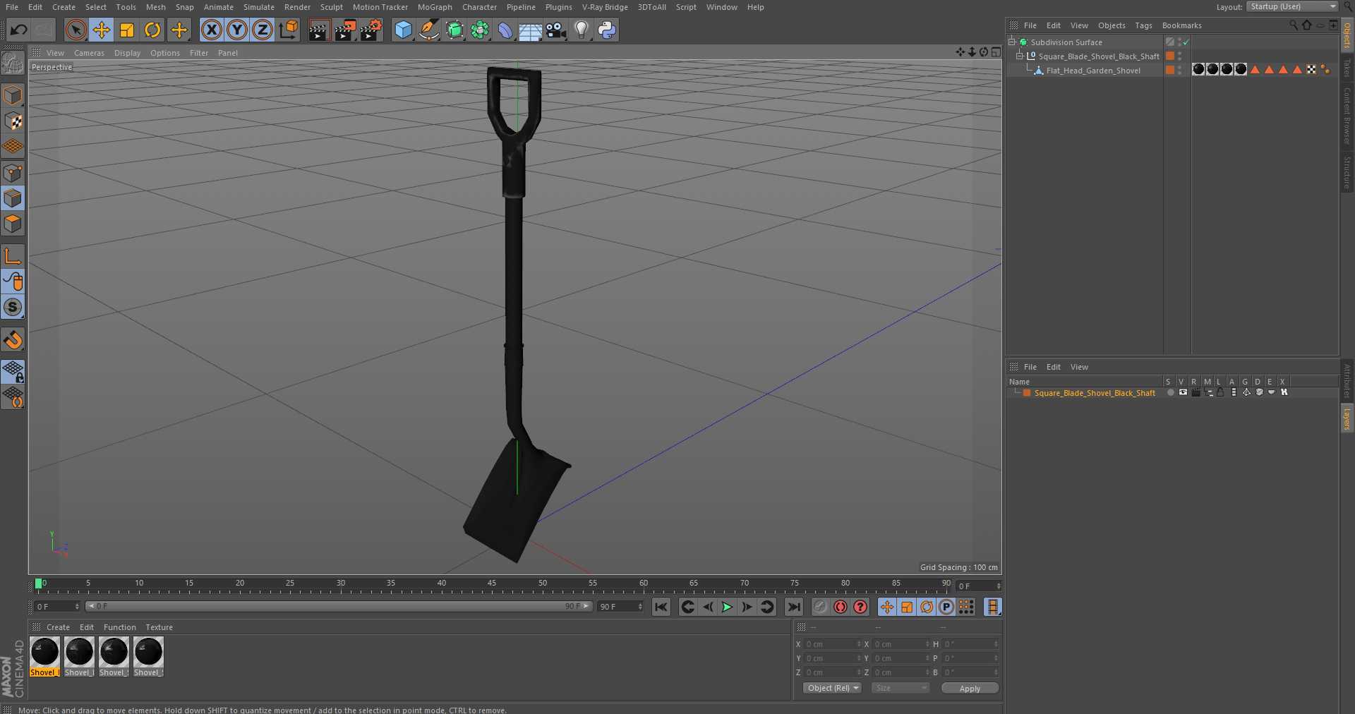Add a Camera object

pos(556,30)
